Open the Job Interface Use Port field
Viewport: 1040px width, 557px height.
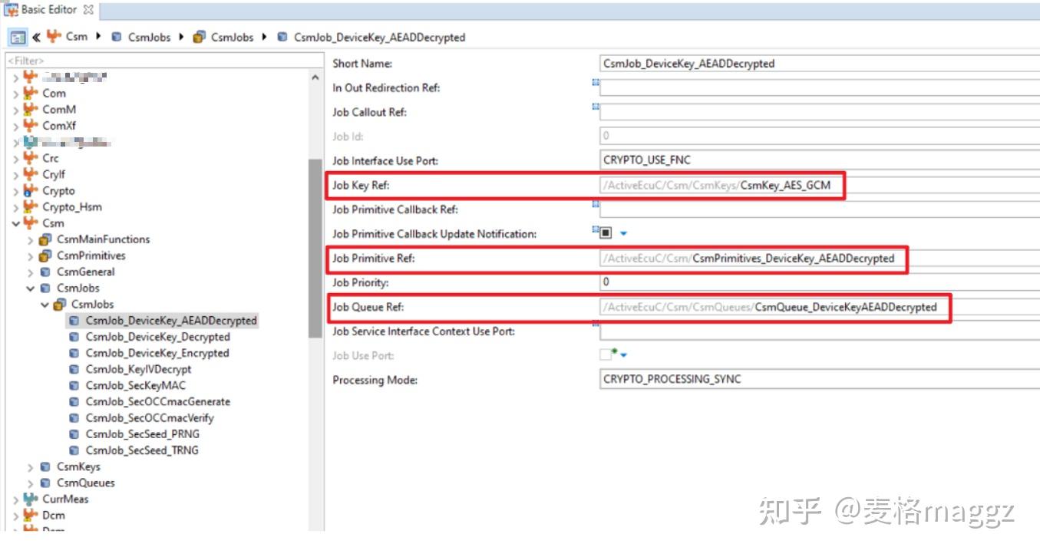pyautogui.click(x=820, y=160)
